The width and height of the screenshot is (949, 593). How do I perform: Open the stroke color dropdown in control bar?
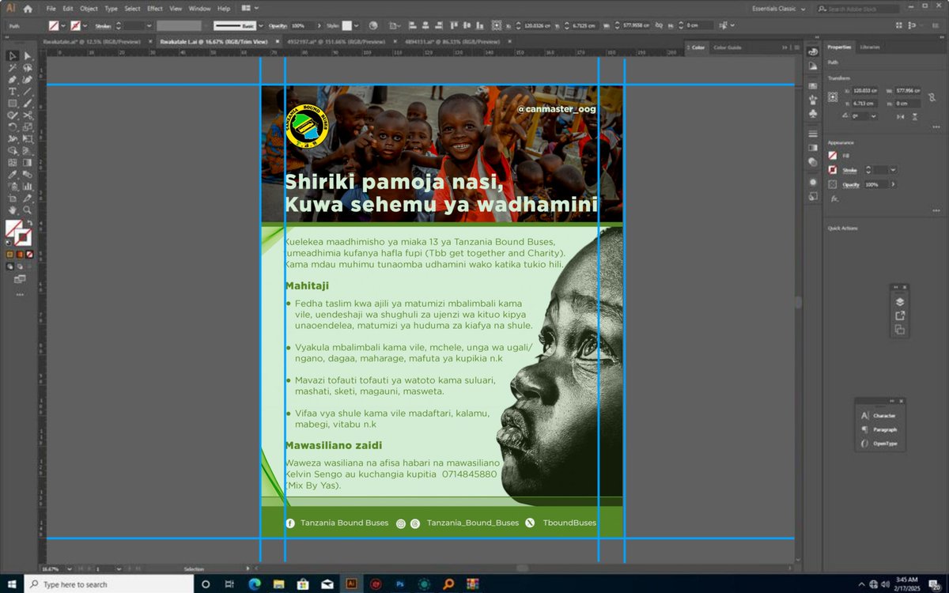point(85,25)
